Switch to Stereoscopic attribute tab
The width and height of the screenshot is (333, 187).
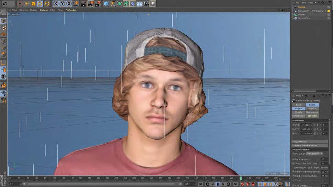point(312,112)
